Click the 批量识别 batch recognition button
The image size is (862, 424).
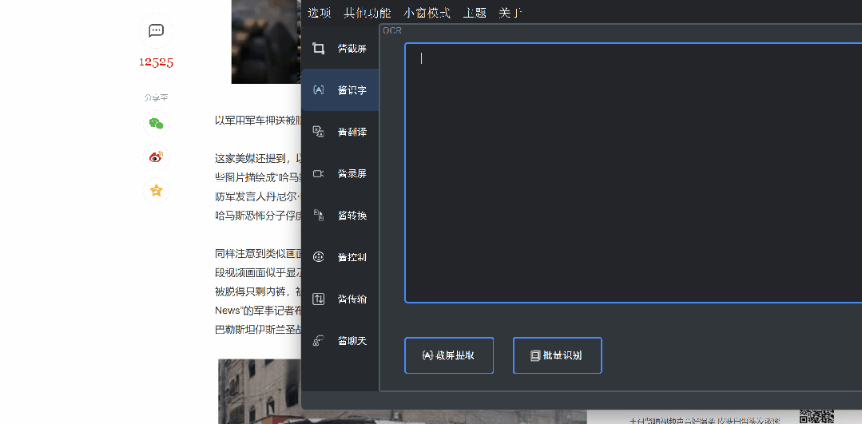[558, 355]
